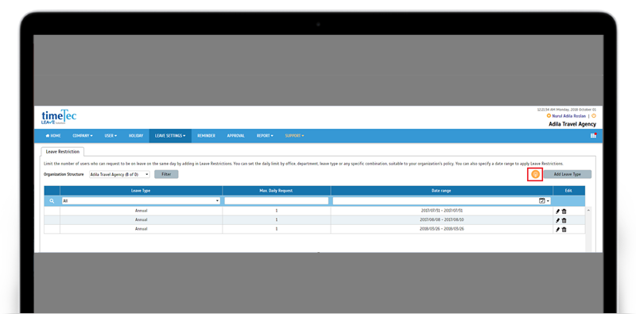Delete the 2017/07/31 leave restriction row
This screenshot has width=636, height=314.
[x=564, y=211]
